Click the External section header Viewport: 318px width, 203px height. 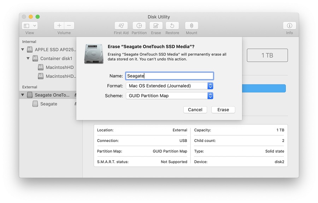[30, 87]
